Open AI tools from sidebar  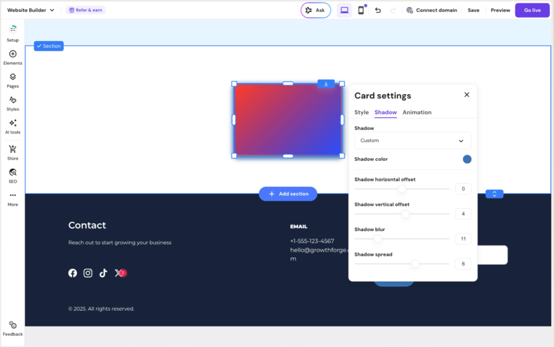pos(13,126)
